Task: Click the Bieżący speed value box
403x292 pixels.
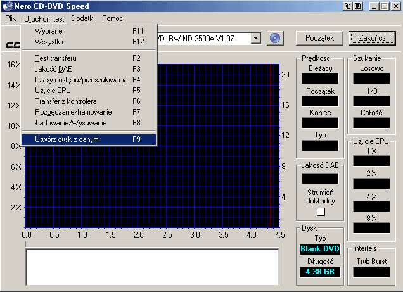Action: (320, 79)
